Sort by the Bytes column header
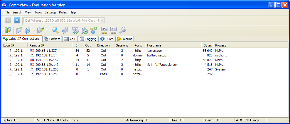This screenshot has height=124, width=290. [x=207, y=45]
